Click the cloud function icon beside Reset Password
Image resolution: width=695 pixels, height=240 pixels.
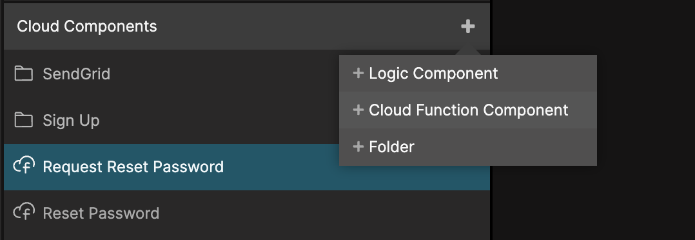[x=24, y=212]
